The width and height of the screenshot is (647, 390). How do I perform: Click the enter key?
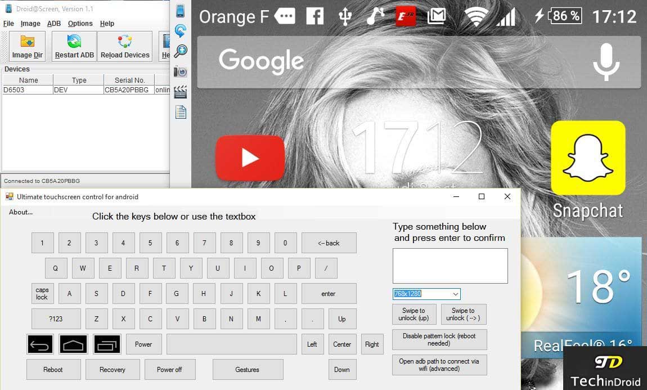point(329,293)
